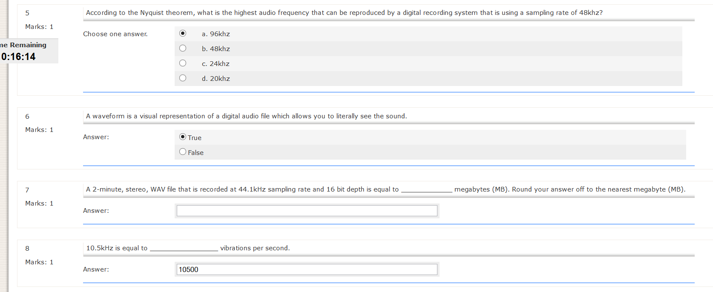The width and height of the screenshot is (713, 292).
Task: Click the True label in question 6
Action: 195,138
